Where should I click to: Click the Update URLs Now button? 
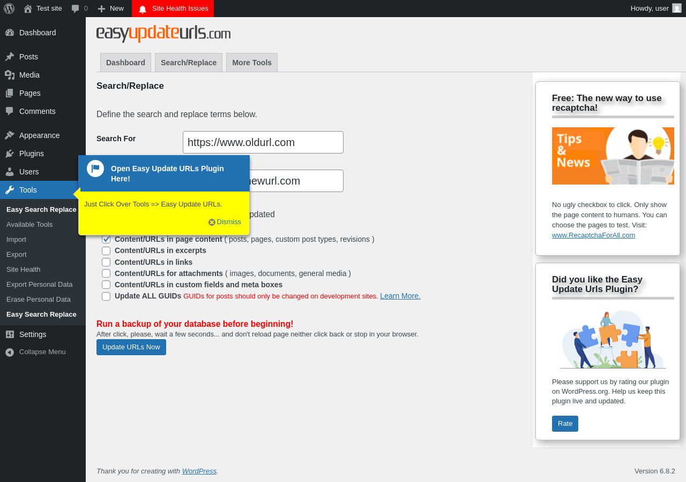coord(131,347)
